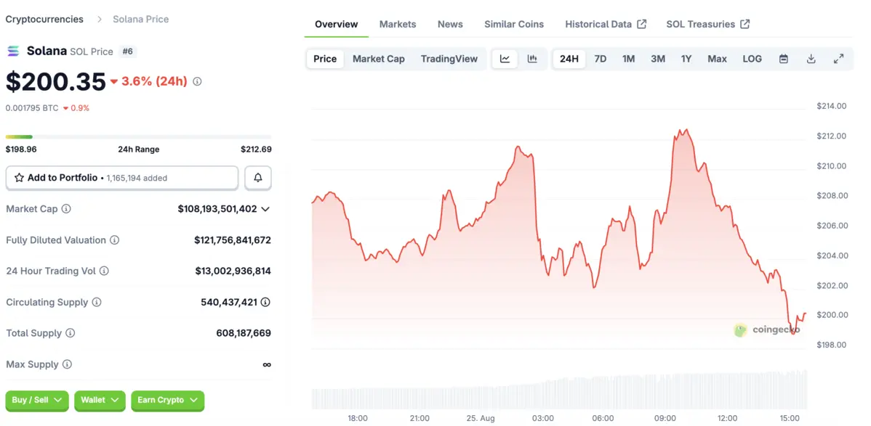
Task: Click the 24h Range price bar
Action: 138,136
